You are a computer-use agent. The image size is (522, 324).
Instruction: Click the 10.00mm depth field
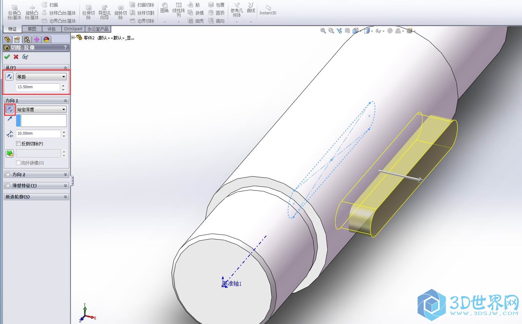pos(38,133)
